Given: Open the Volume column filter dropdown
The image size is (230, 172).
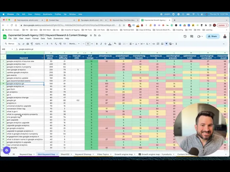Looking at the screenshot, I should pos(56,57).
